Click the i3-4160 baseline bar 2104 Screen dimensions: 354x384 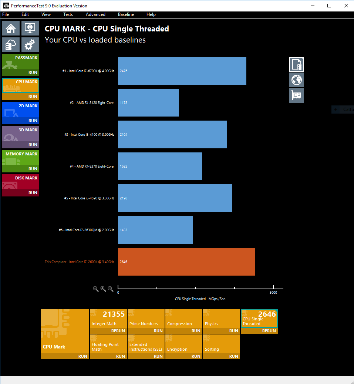click(x=172, y=134)
